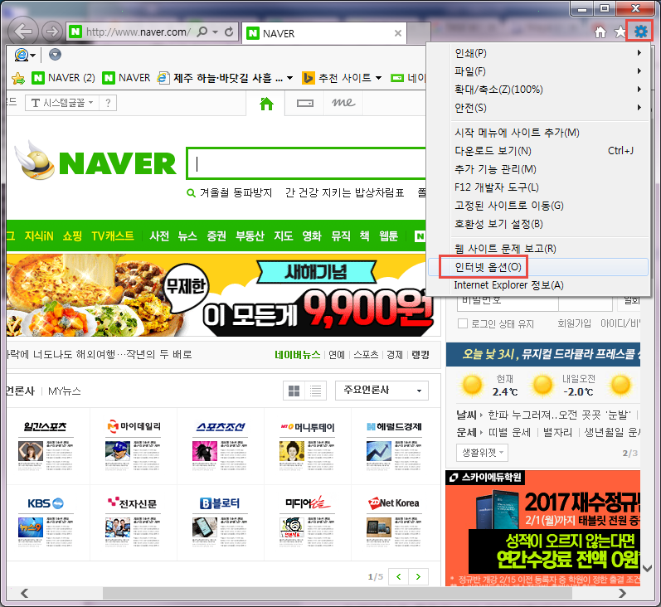The image size is (661, 607).
Task: Click the NAVER (2) favorites bookmark
Action: coord(64,78)
